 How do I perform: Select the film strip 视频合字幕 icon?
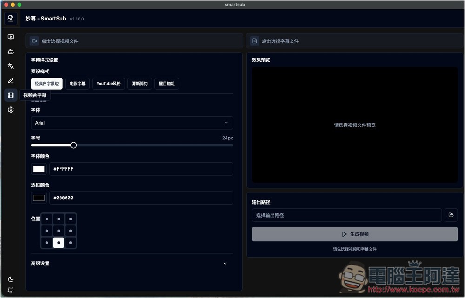point(11,95)
